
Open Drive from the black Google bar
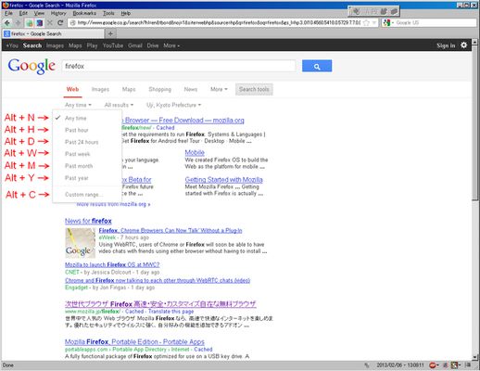point(153,45)
